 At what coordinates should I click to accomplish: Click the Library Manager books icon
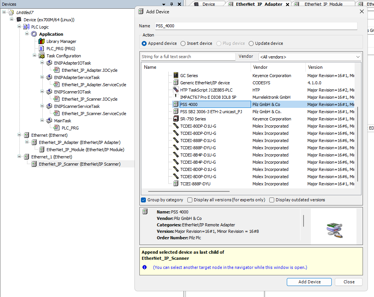pyautogui.click(x=42, y=41)
